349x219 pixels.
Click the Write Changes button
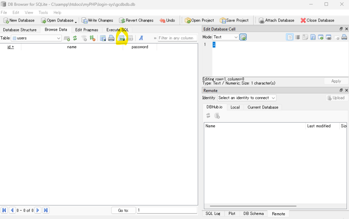pyautogui.click(x=97, y=20)
